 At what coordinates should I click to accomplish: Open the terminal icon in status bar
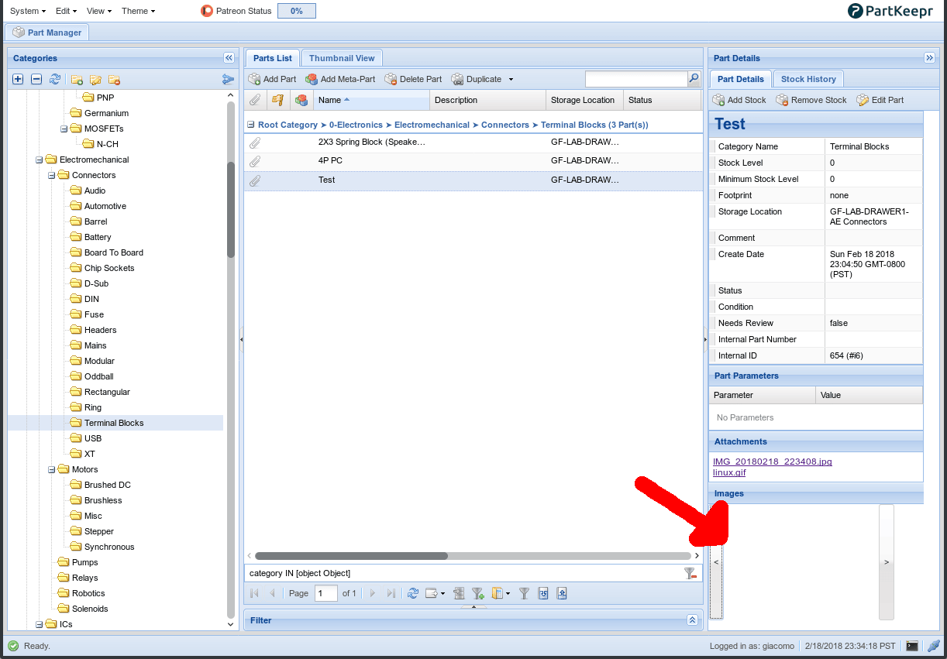[x=912, y=646]
